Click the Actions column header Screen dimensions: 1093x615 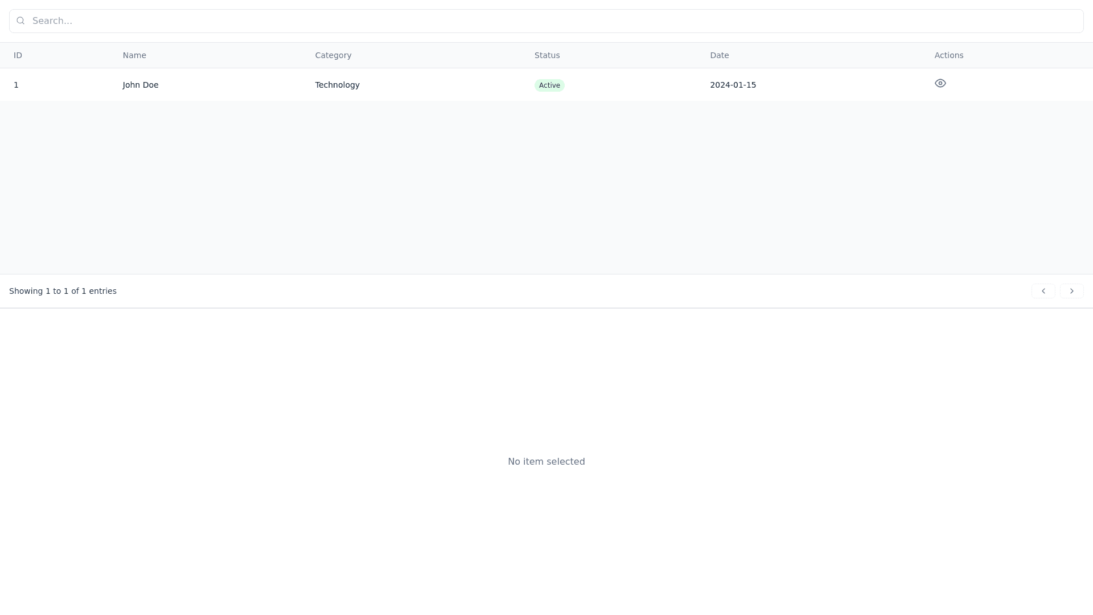(948, 55)
